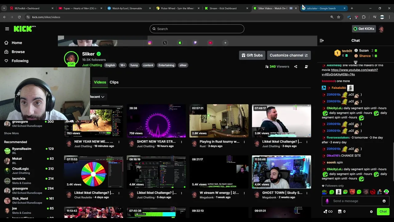Go to Home in sidebar
Screen dimensions: 394x222
[17, 43]
